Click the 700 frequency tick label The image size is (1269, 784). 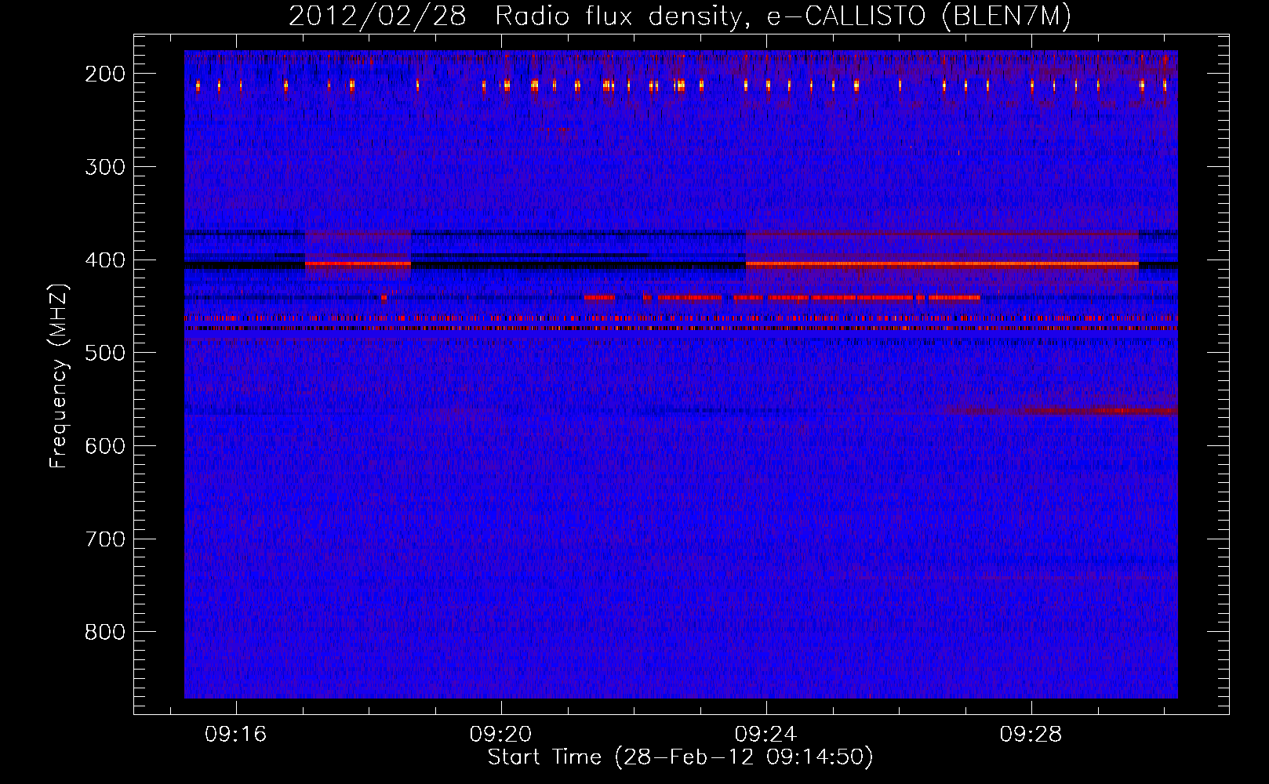pyautogui.click(x=105, y=539)
